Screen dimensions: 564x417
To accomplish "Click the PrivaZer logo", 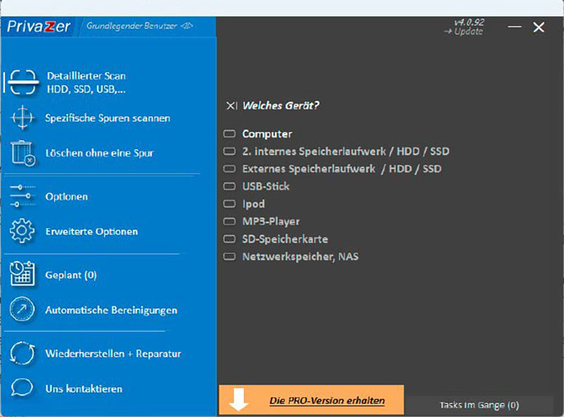I will pos(39,27).
